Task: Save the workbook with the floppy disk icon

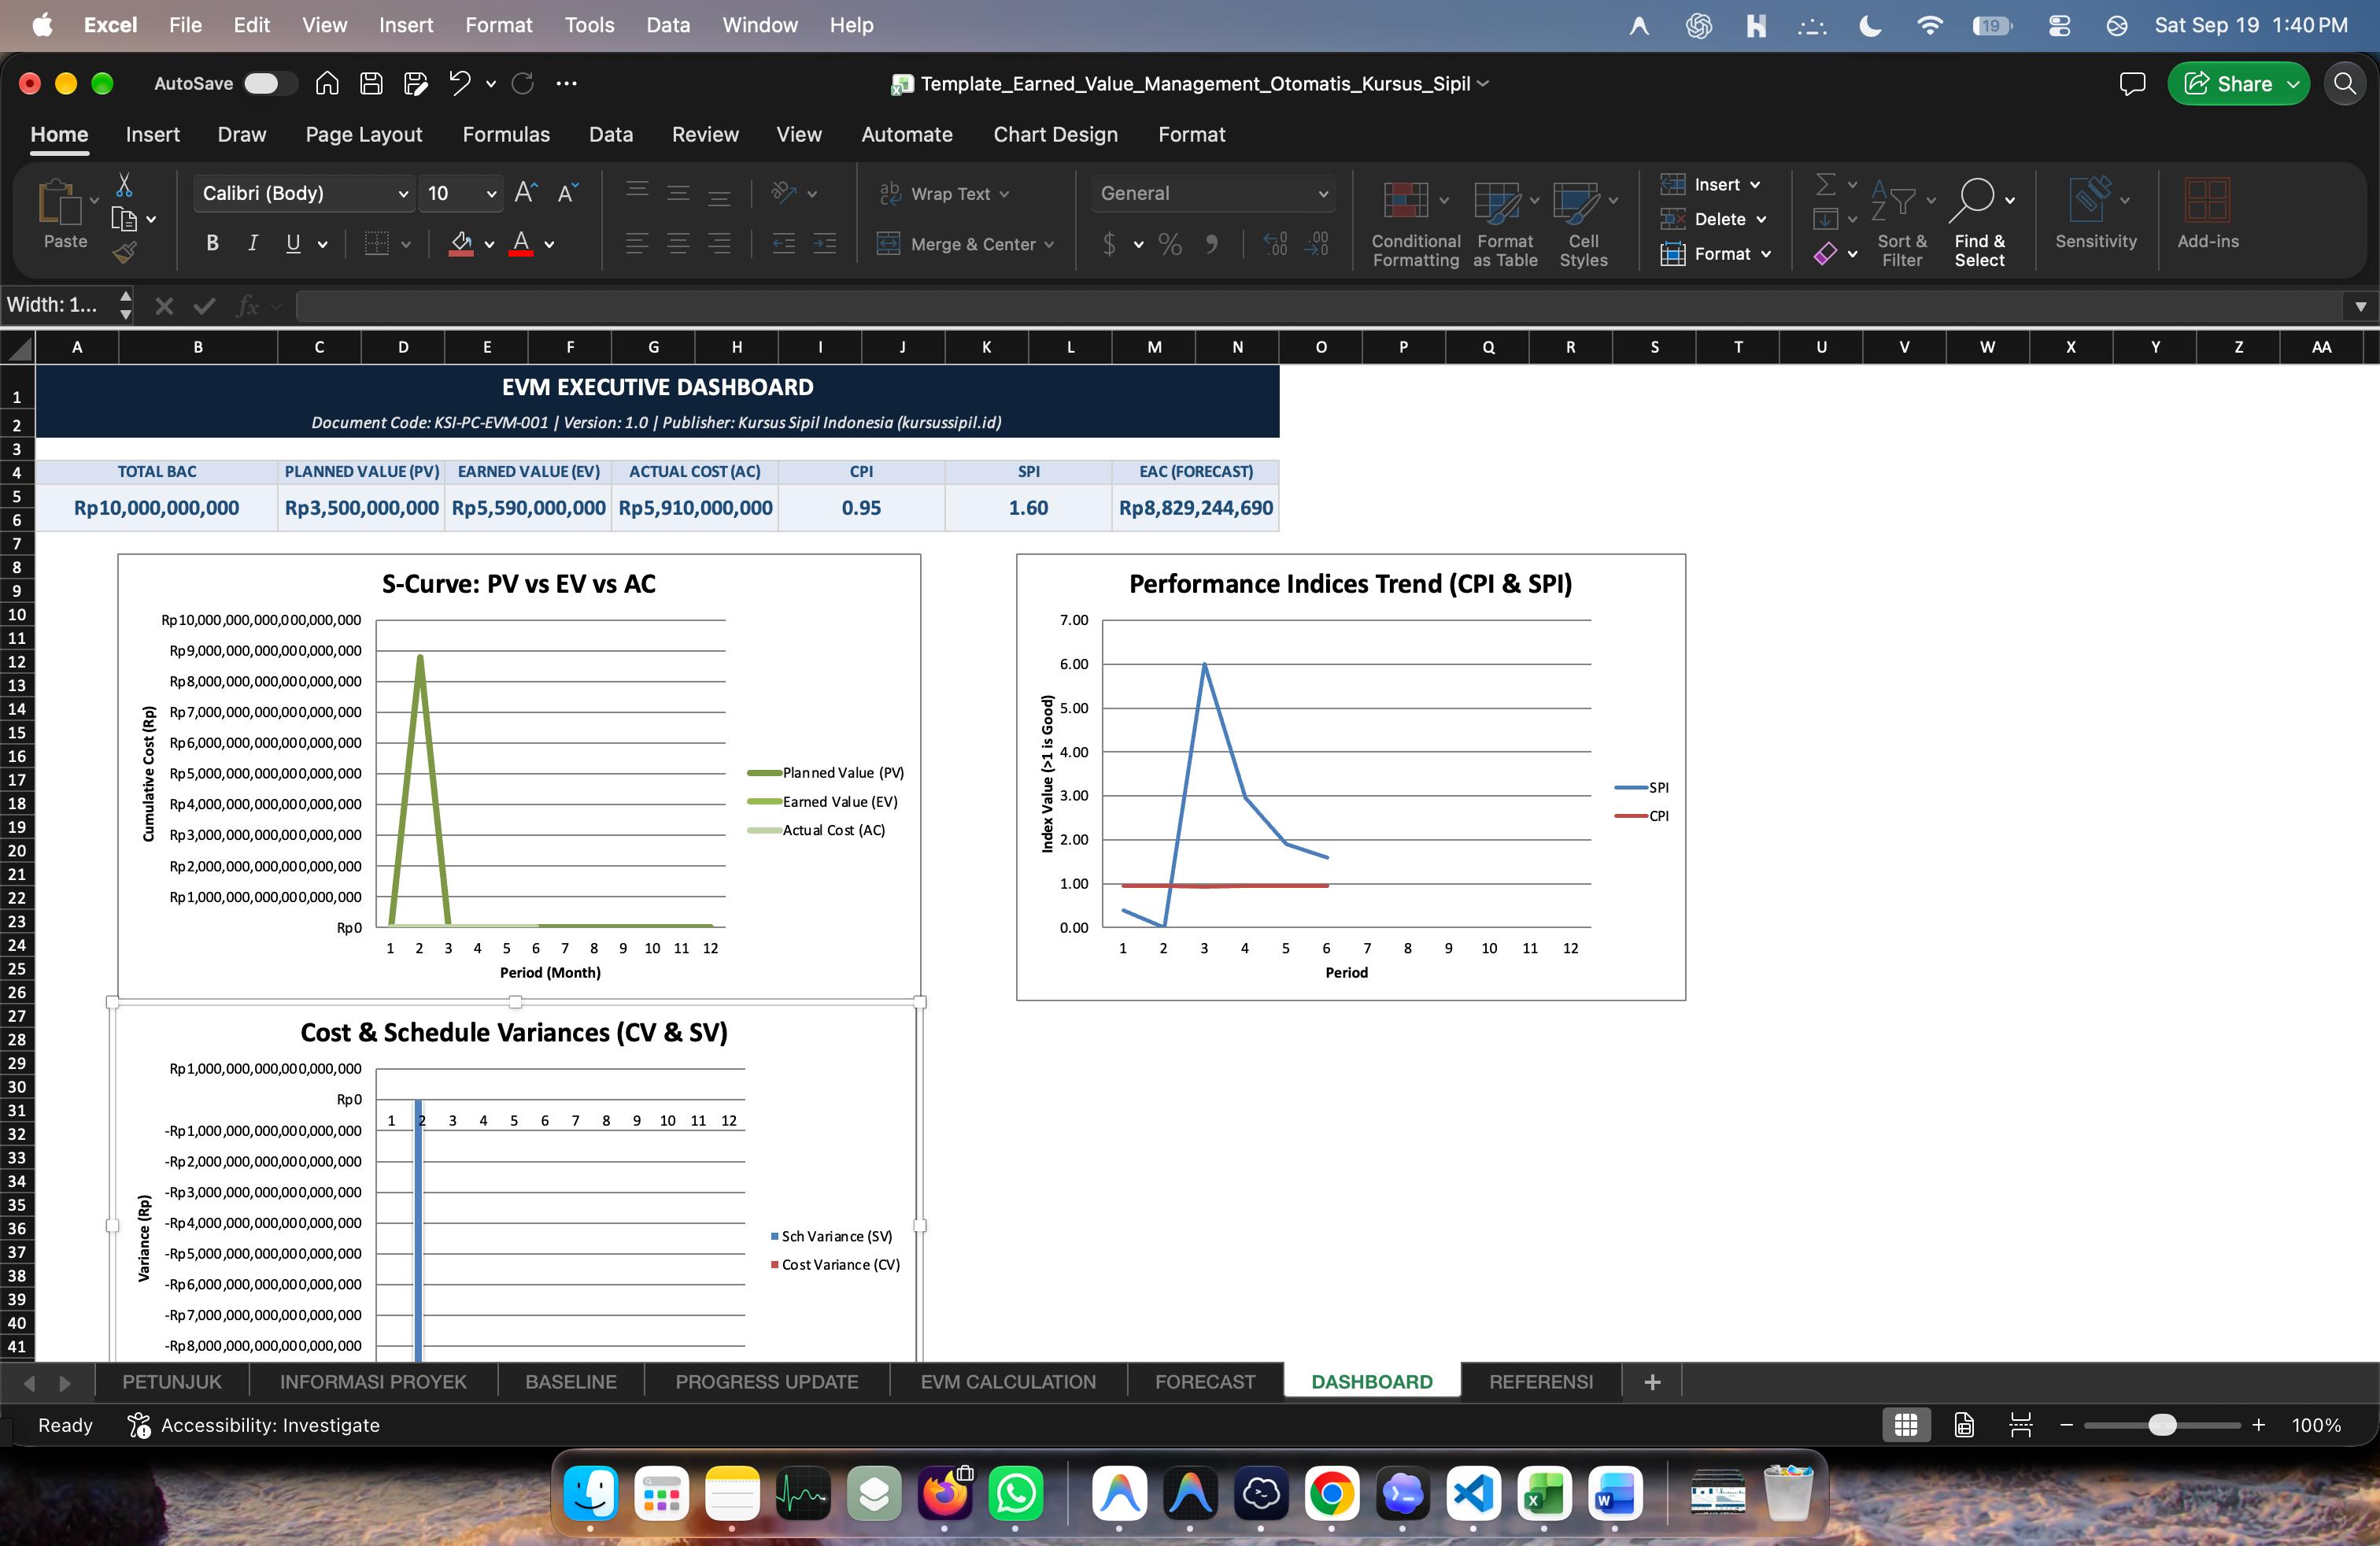Action: (371, 84)
